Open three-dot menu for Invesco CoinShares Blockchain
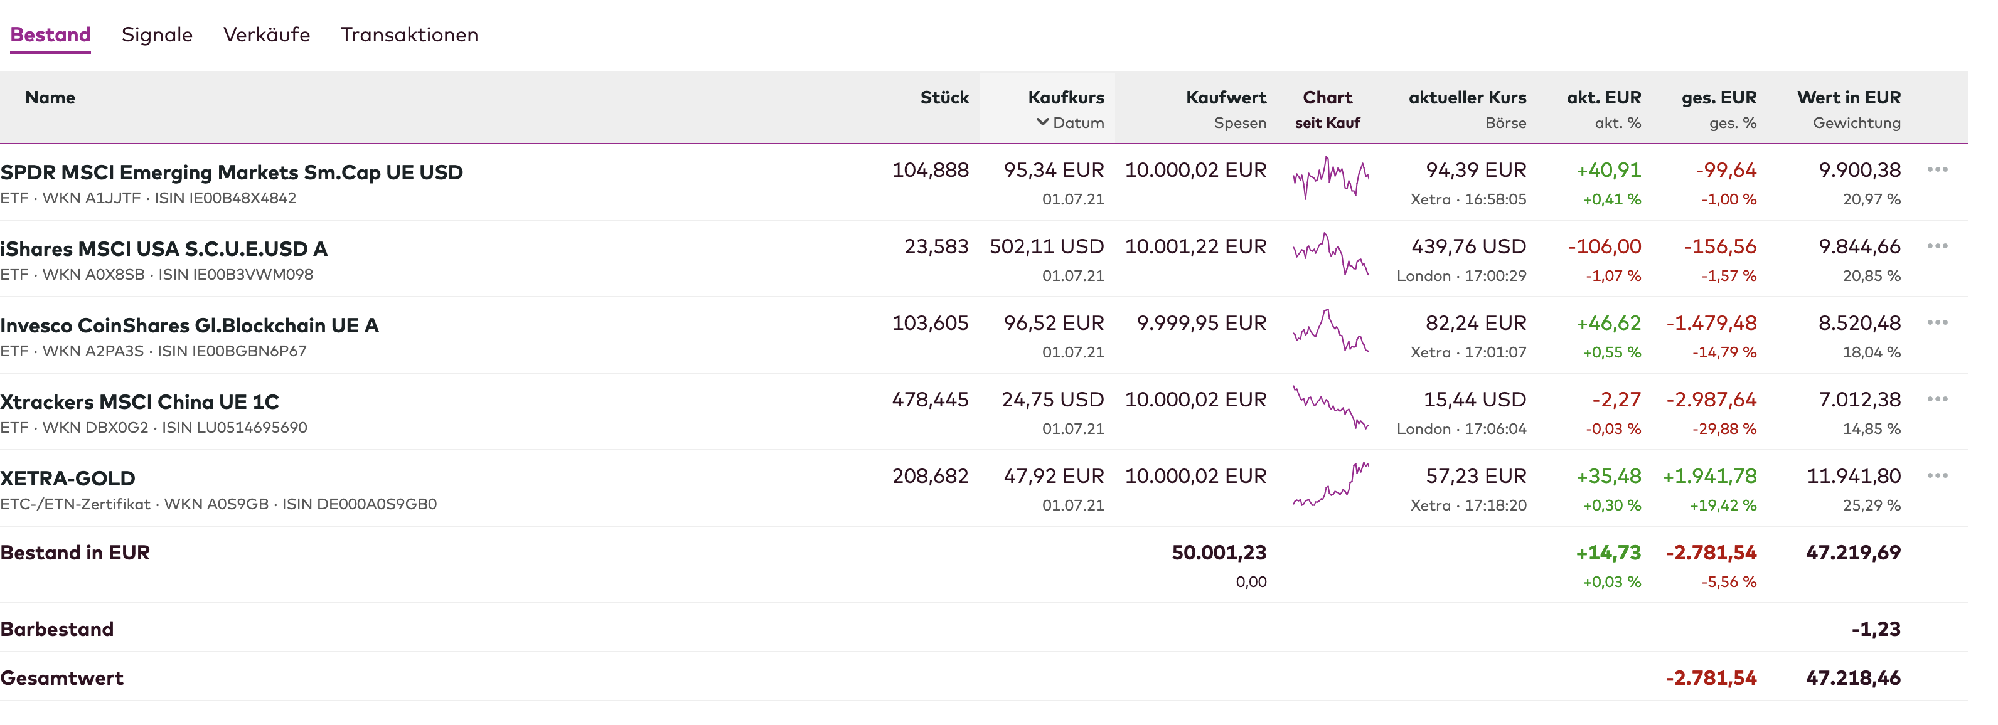1998x725 pixels. (x=1937, y=322)
